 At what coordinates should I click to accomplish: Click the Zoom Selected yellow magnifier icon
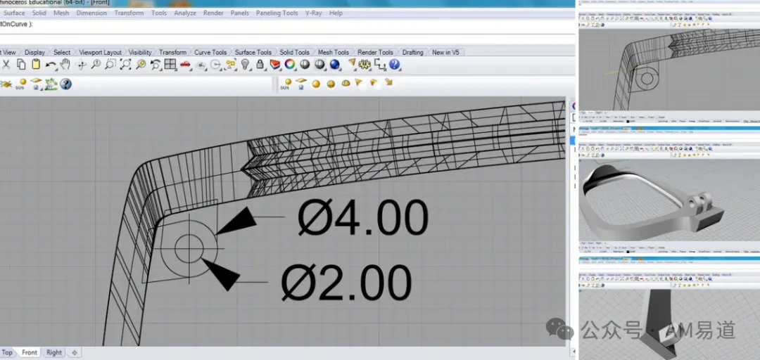click(141, 65)
